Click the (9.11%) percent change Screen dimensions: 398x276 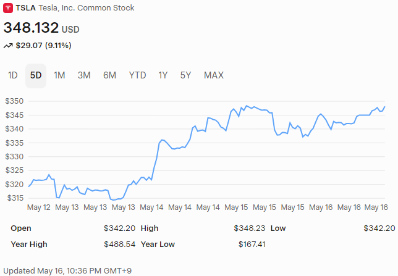(58, 46)
